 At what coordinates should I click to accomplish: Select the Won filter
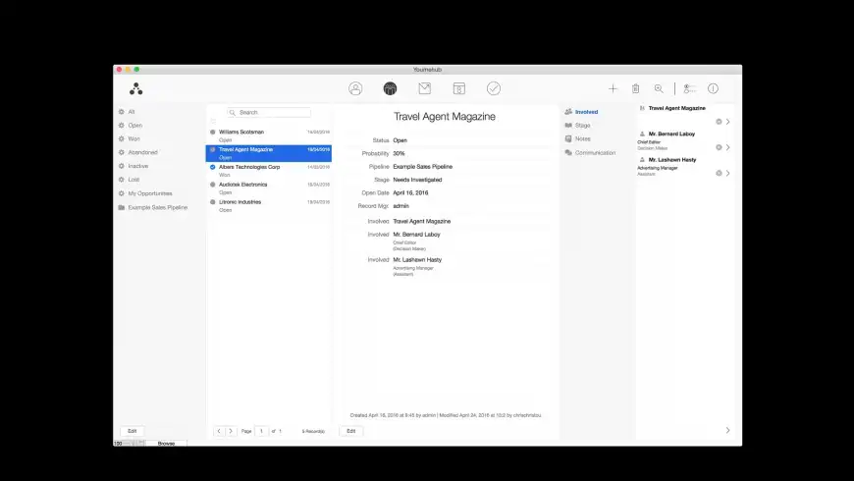pos(133,139)
